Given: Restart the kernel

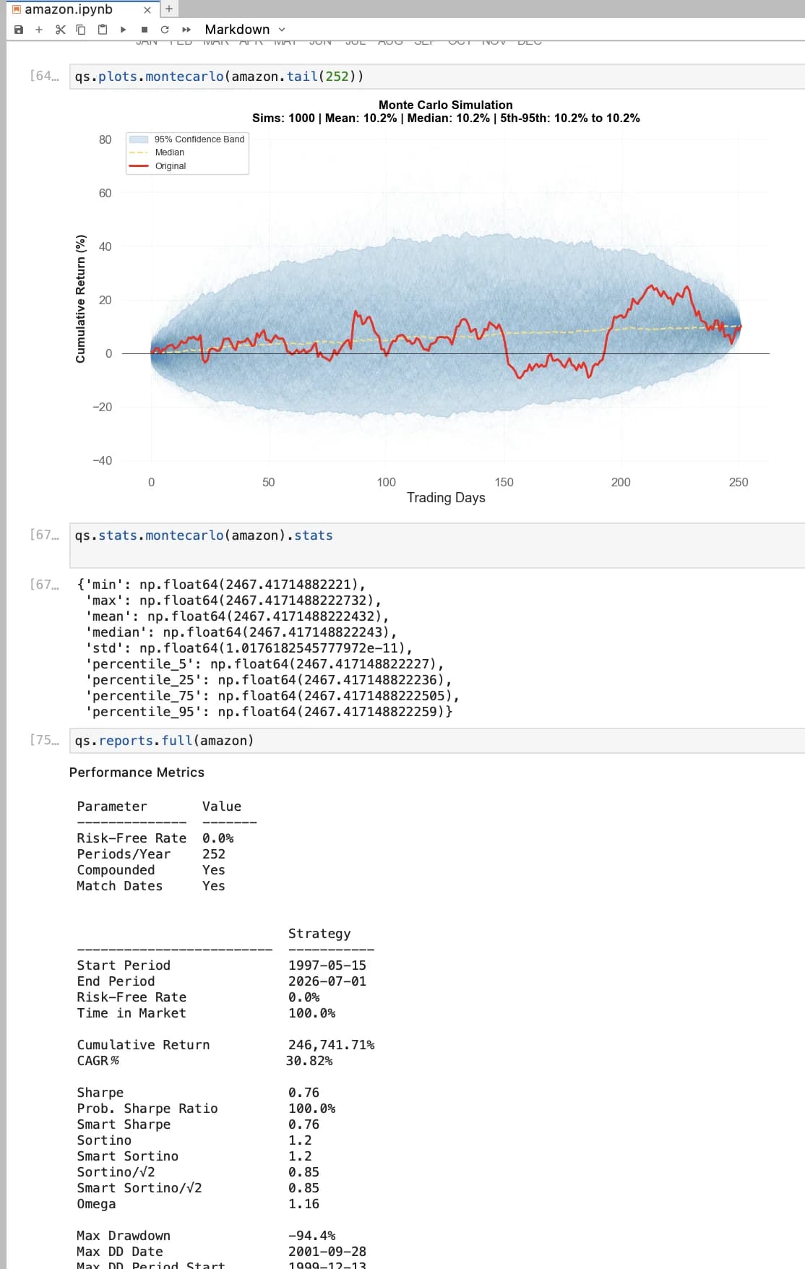Looking at the screenshot, I should (x=165, y=30).
